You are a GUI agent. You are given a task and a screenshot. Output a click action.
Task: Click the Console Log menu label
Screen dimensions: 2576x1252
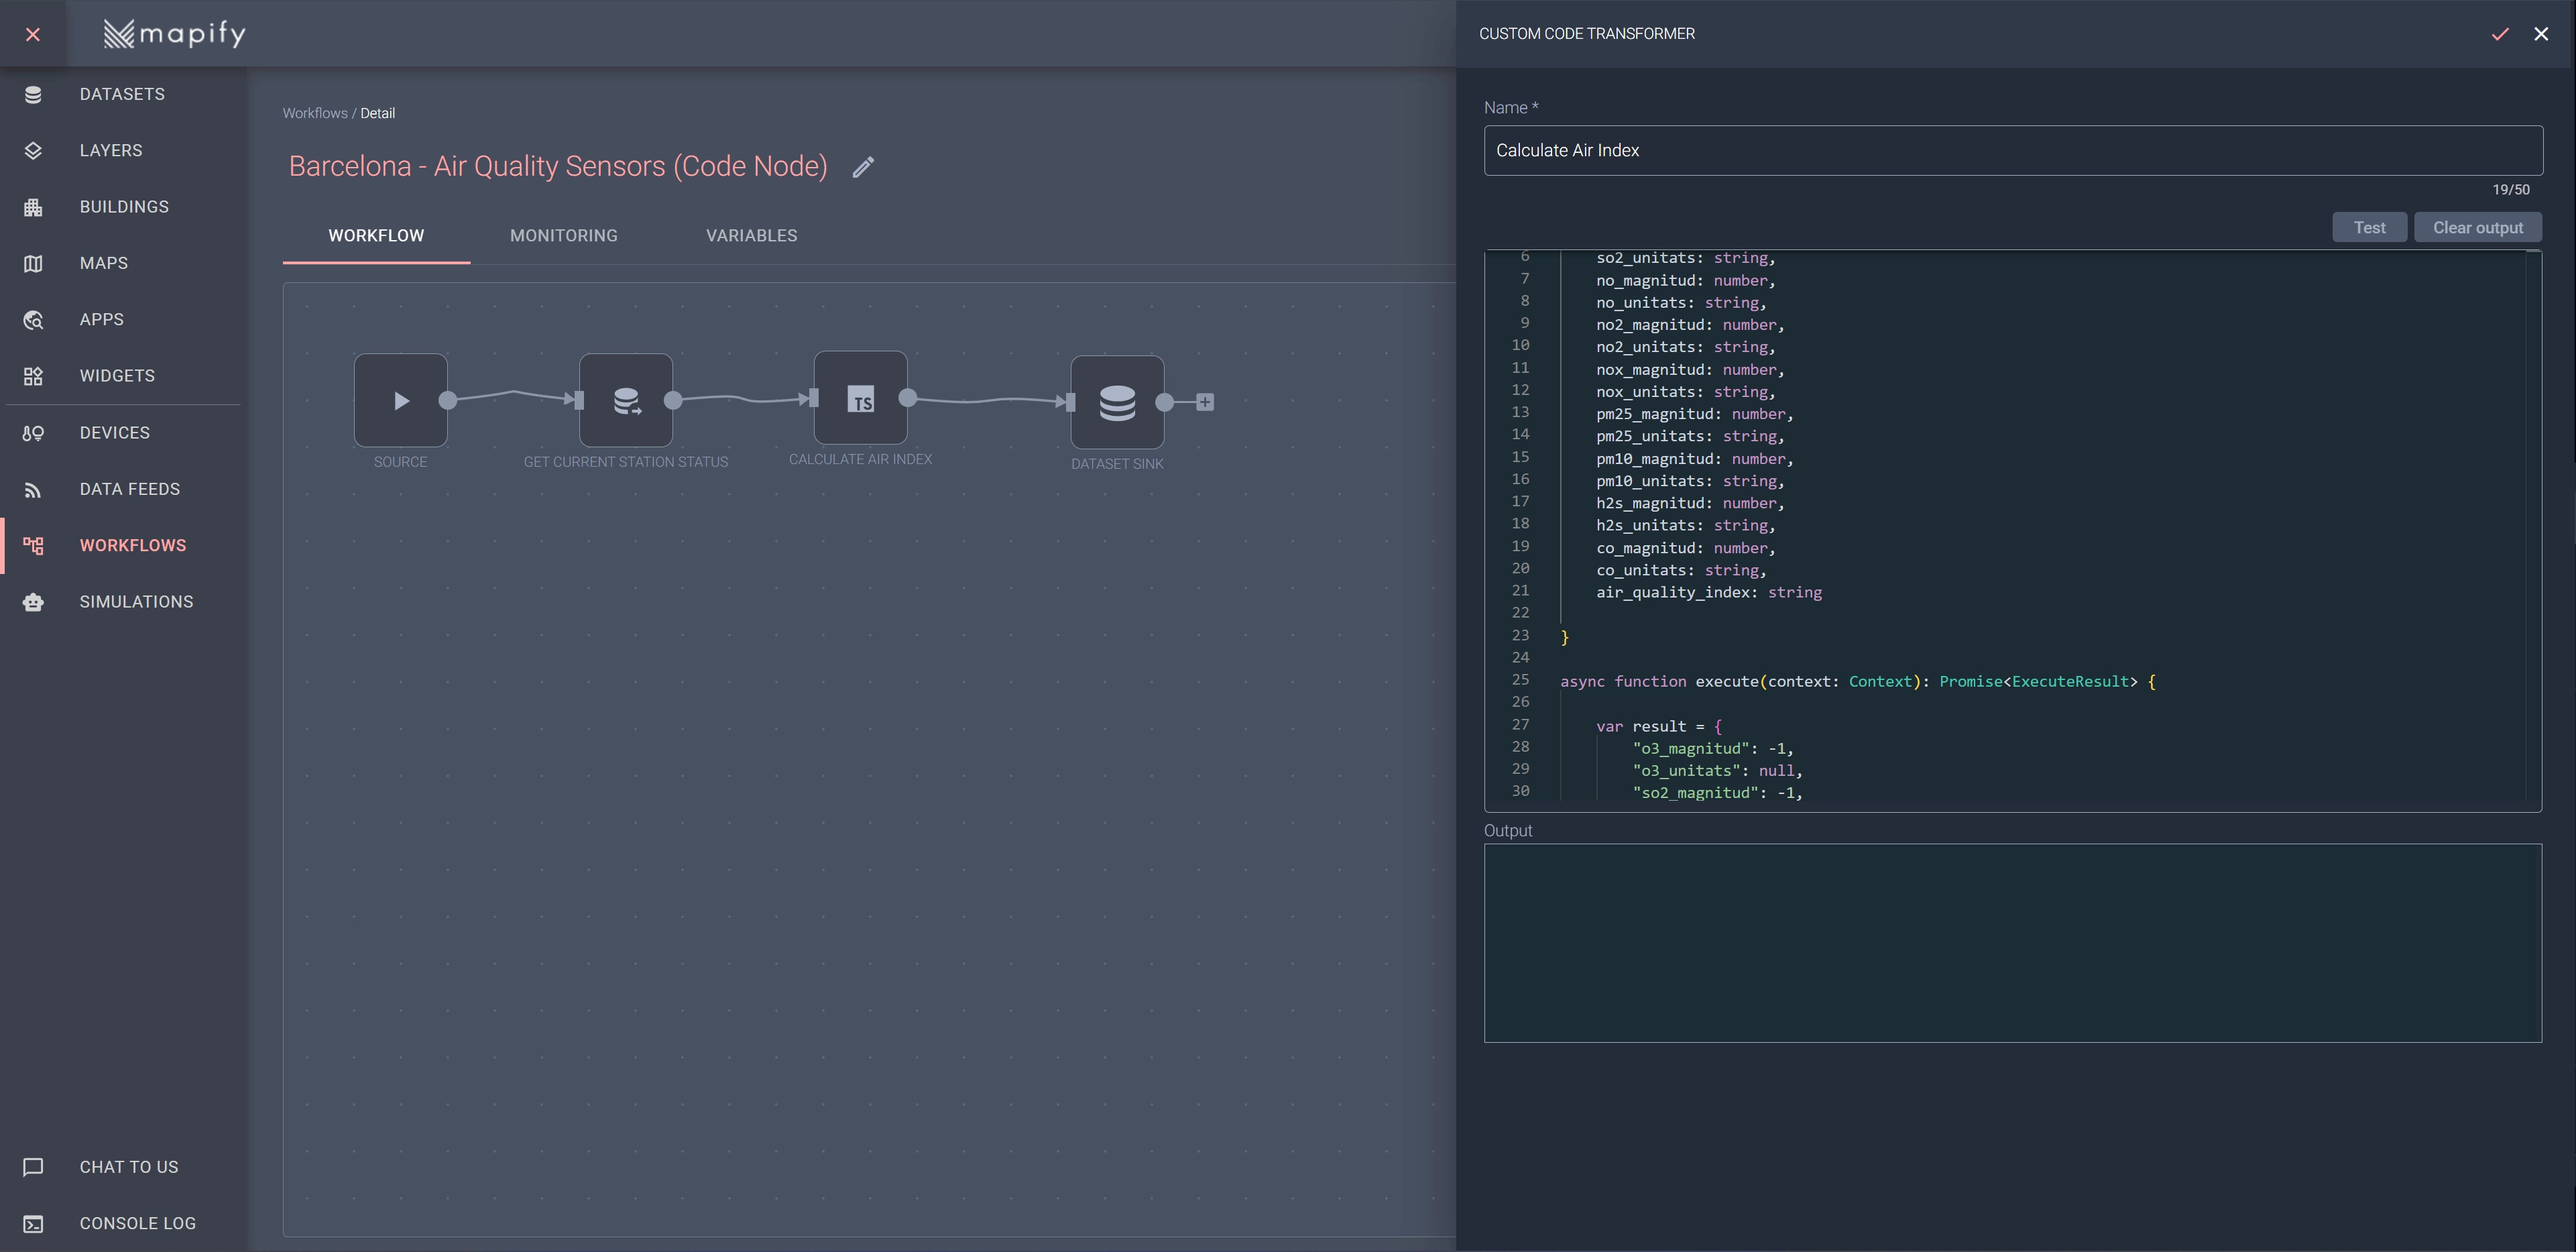[138, 1223]
